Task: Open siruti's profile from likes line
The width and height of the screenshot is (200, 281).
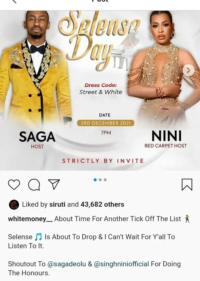Action: click(57, 204)
